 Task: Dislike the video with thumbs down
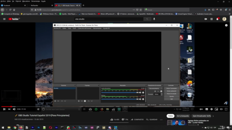pyautogui.click(x=125, y=120)
